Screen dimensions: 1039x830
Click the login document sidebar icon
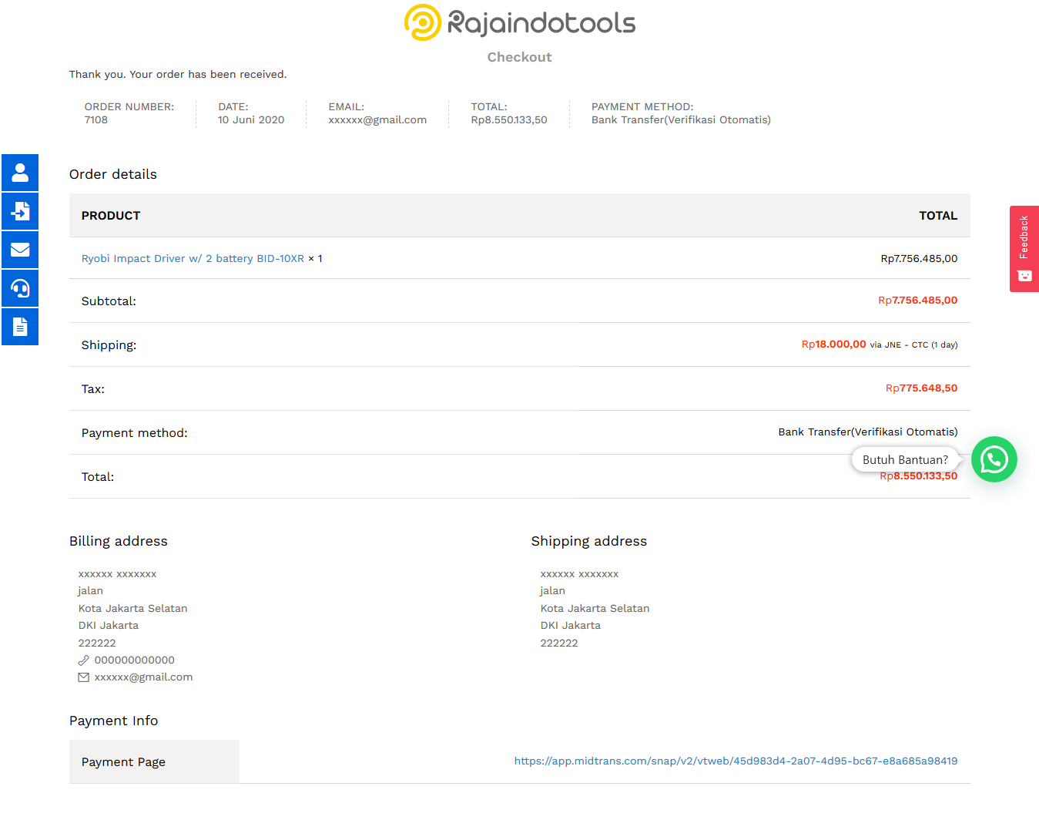click(x=20, y=211)
